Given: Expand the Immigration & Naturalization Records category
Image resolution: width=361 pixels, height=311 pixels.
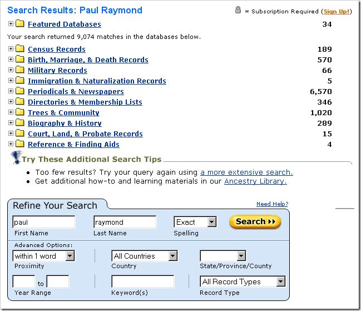Looking at the screenshot, I should (x=11, y=81).
